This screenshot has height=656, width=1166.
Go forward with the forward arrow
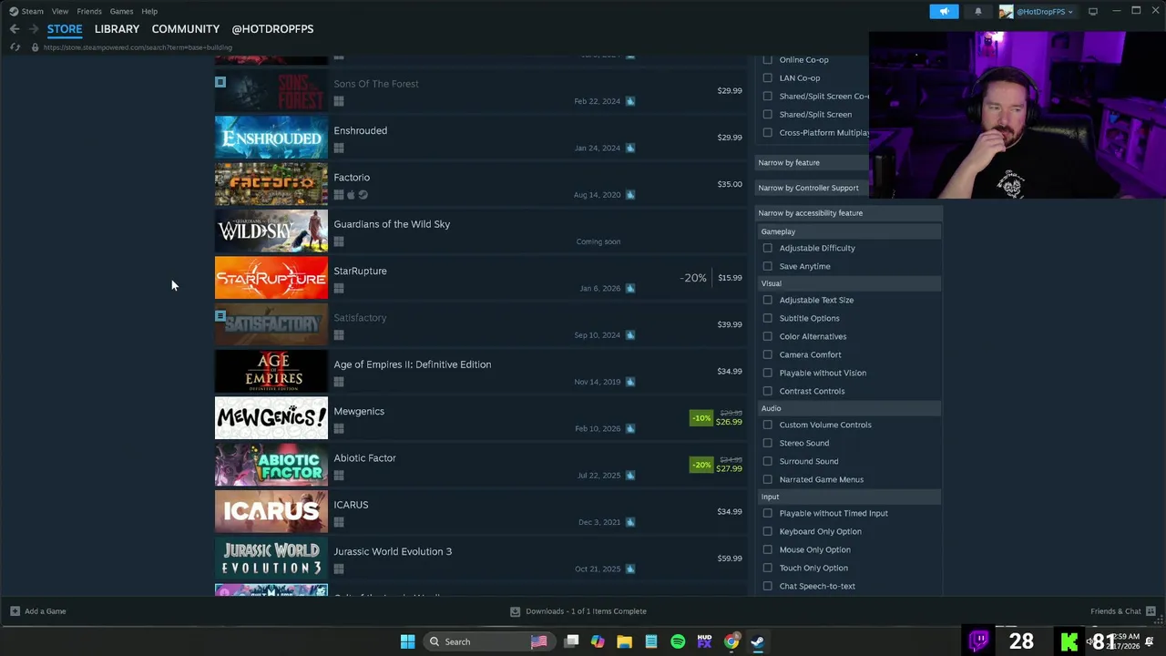pyautogui.click(x=34, y=29)
